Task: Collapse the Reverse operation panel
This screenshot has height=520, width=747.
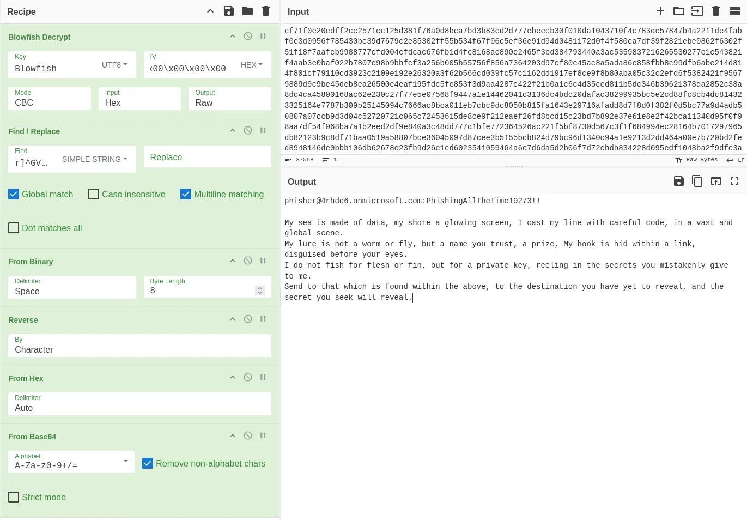Action: pos(233,319)
